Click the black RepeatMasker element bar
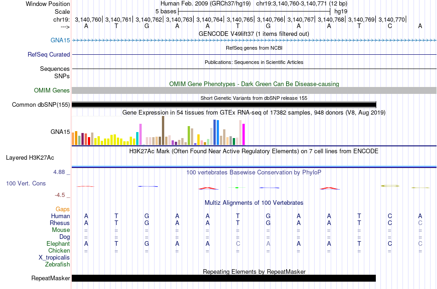Screen dimensions: 437x289 point(224,278)
